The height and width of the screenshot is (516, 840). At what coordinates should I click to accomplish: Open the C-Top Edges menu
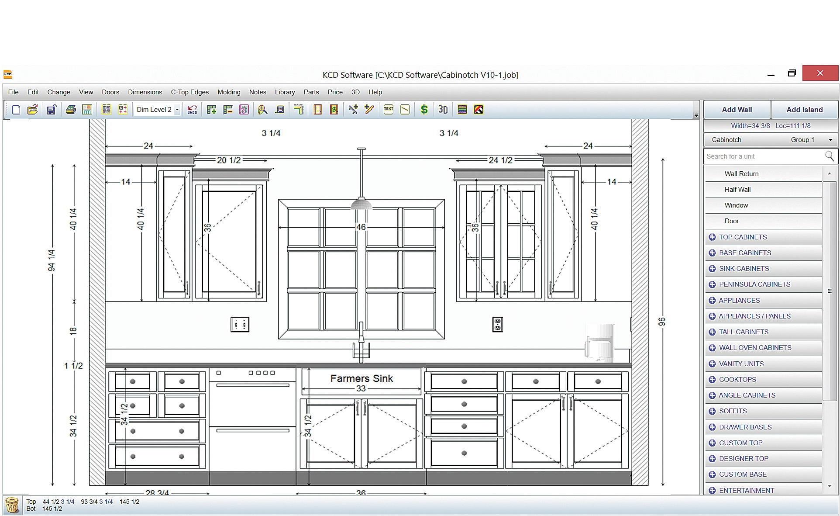189,92
